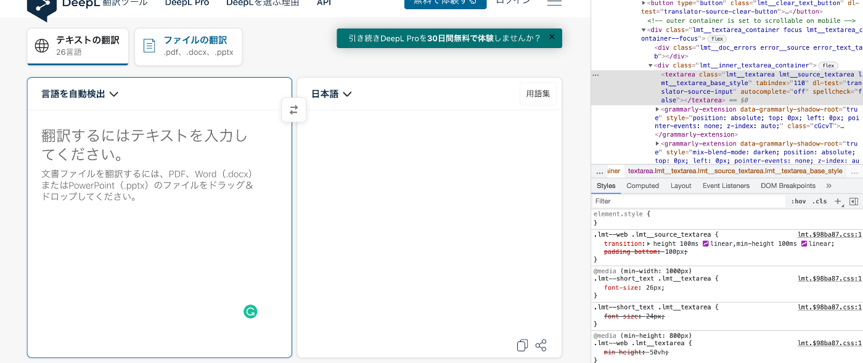Click the 用語集 glossary button

pyautogui.click(x=538, y=94)
